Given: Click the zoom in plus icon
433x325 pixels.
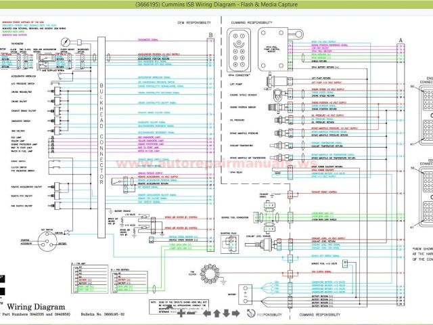Looking at the screenshot, I should (182, 313).
